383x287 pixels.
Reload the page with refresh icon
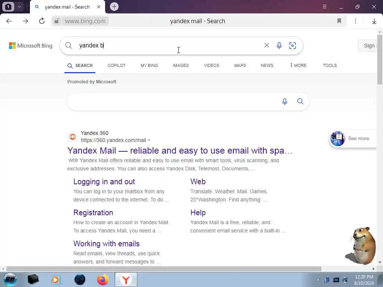42,21
